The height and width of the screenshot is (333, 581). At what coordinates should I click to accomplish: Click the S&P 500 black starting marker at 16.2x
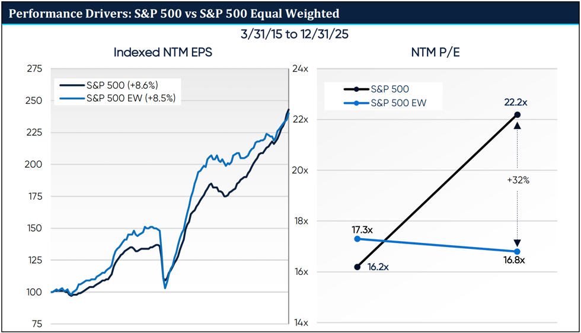click(x=357, y=267)
